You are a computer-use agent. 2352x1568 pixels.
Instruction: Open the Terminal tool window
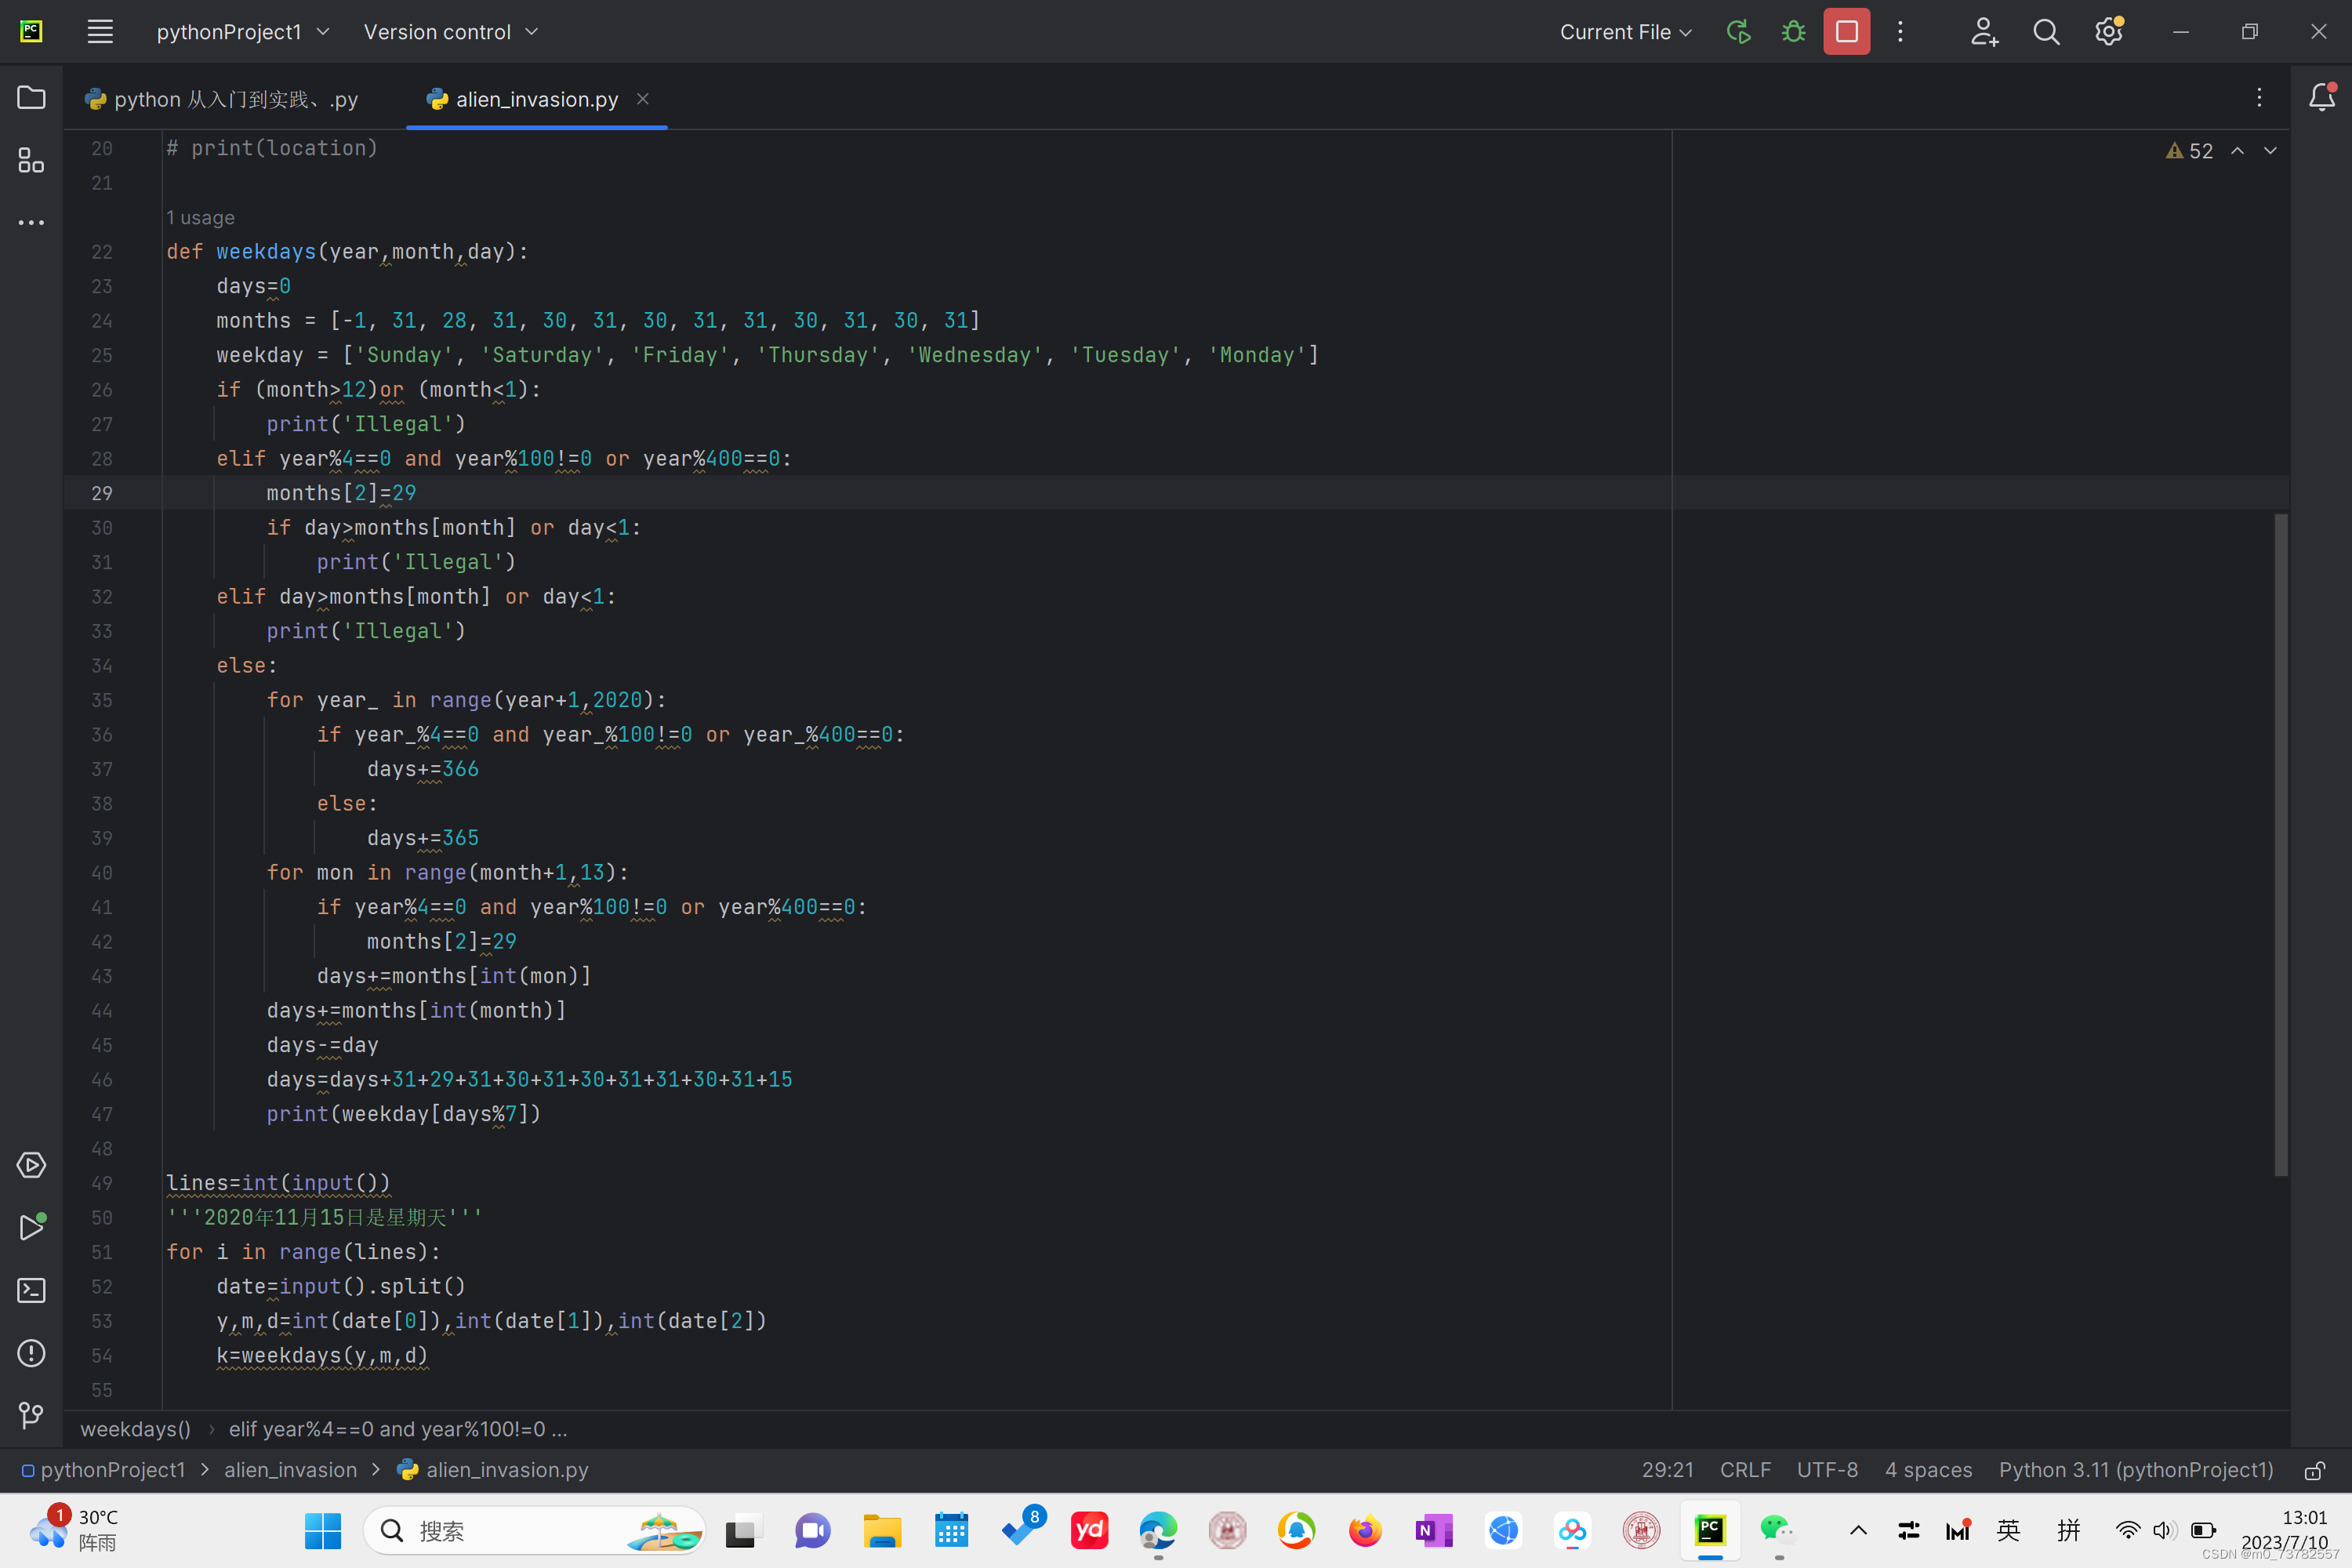coord(31,1290)
